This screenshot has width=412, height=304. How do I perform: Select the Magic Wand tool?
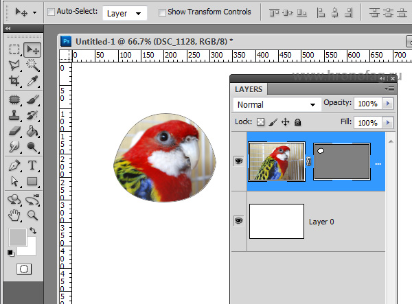(x=32, y=65)
